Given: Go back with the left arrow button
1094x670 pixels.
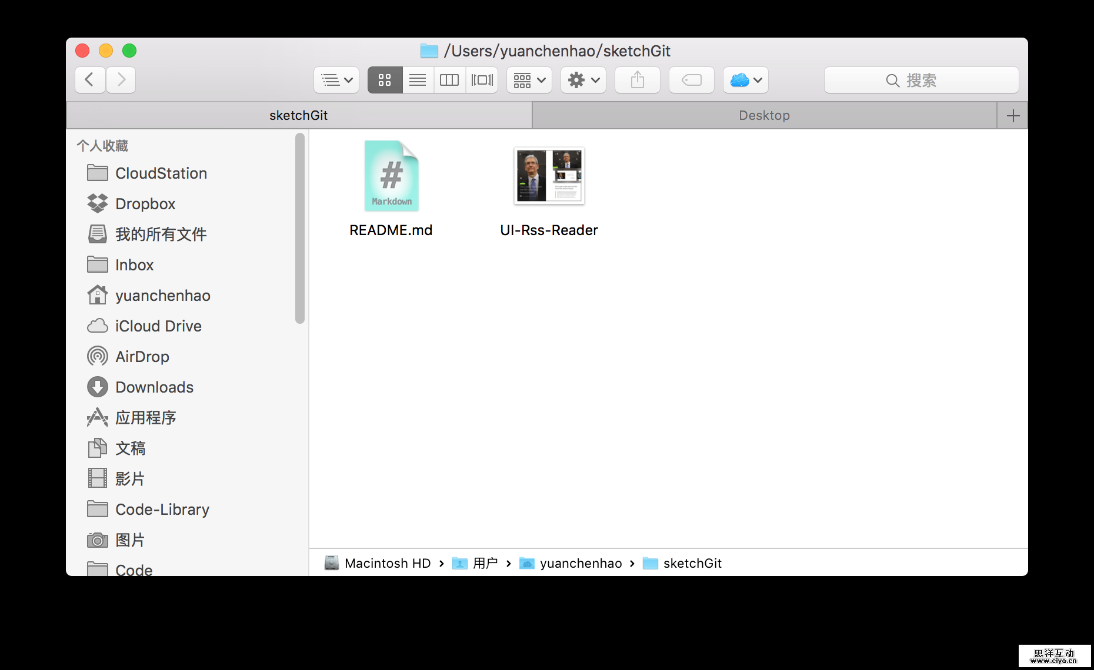Looking at the screenshot, I should click(x=90, y=80).
